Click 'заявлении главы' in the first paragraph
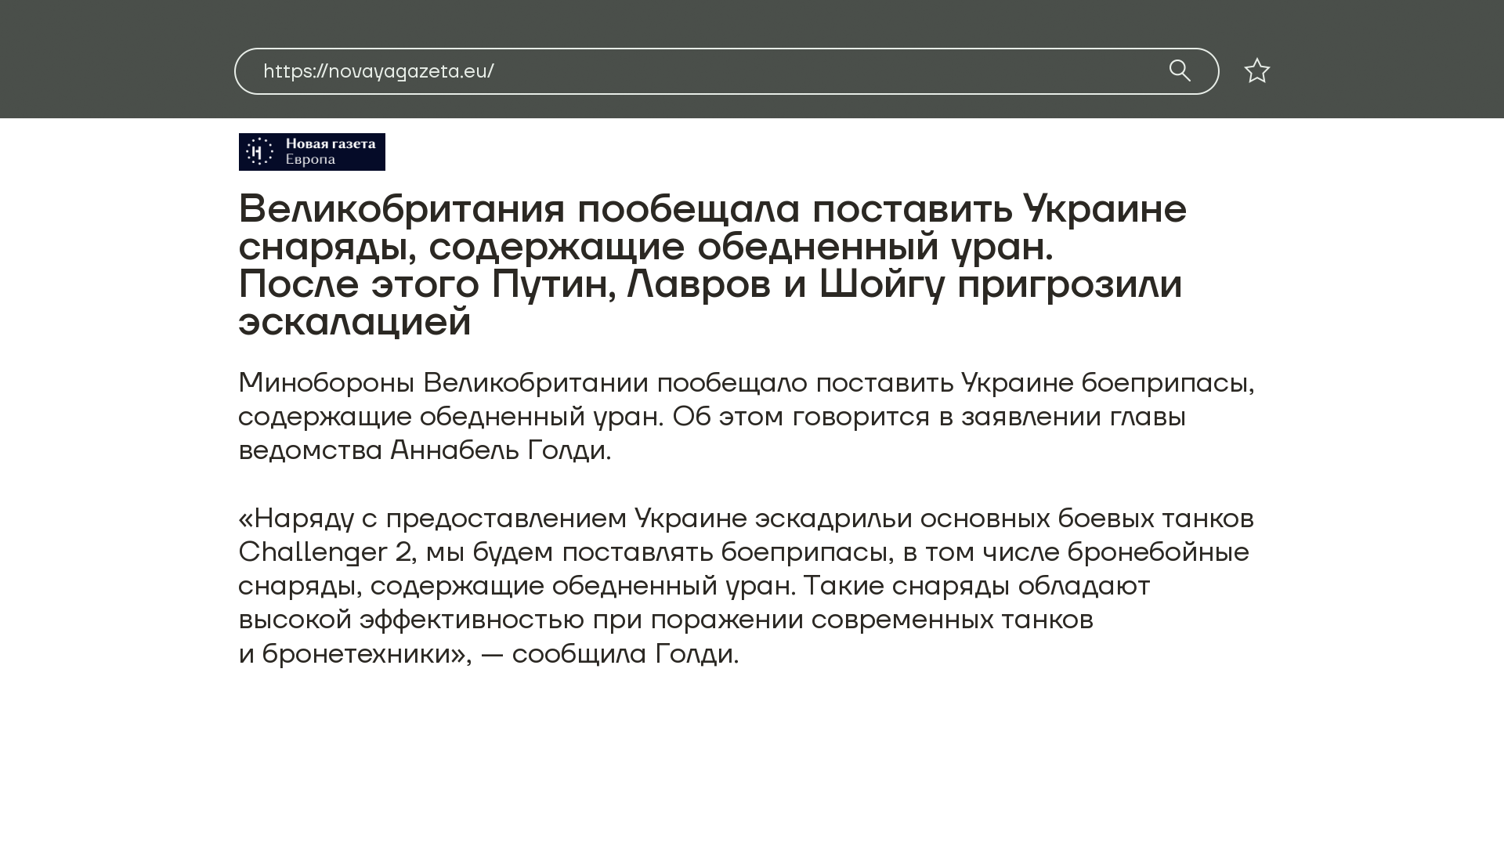Viewport: 1504px width, 846px height. click(1073, 417)
